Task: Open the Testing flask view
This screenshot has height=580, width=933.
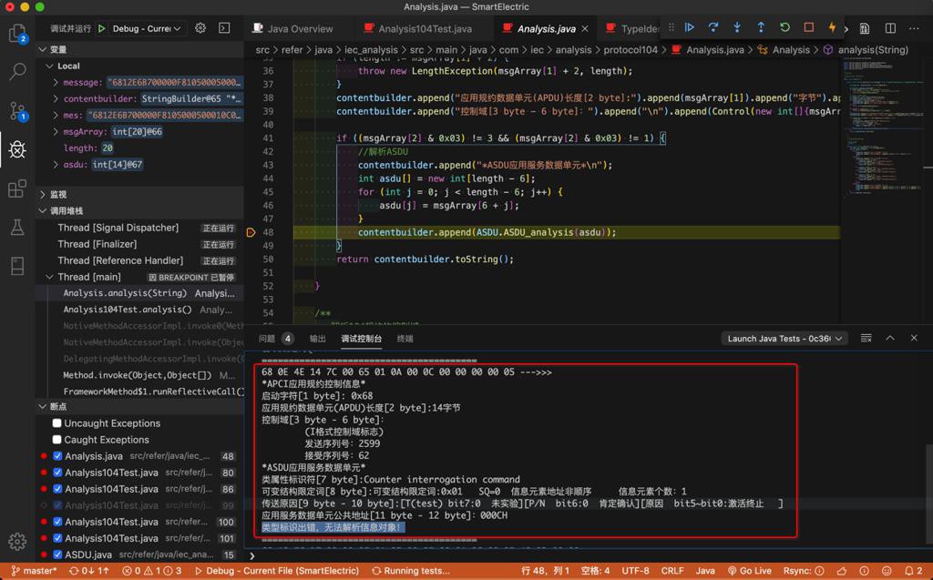Action: (x=17, y=228)
